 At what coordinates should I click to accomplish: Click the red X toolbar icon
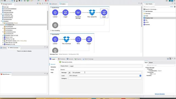46,1
